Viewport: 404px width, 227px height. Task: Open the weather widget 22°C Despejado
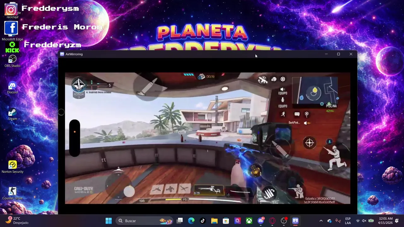coord(17,221)
